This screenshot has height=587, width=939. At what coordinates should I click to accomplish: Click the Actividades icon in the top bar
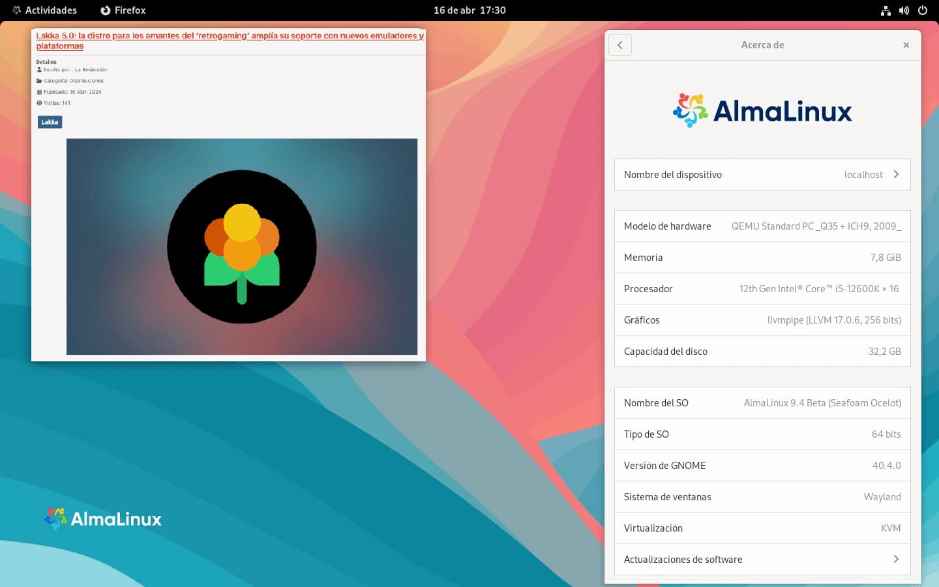[x=17, y=10]
